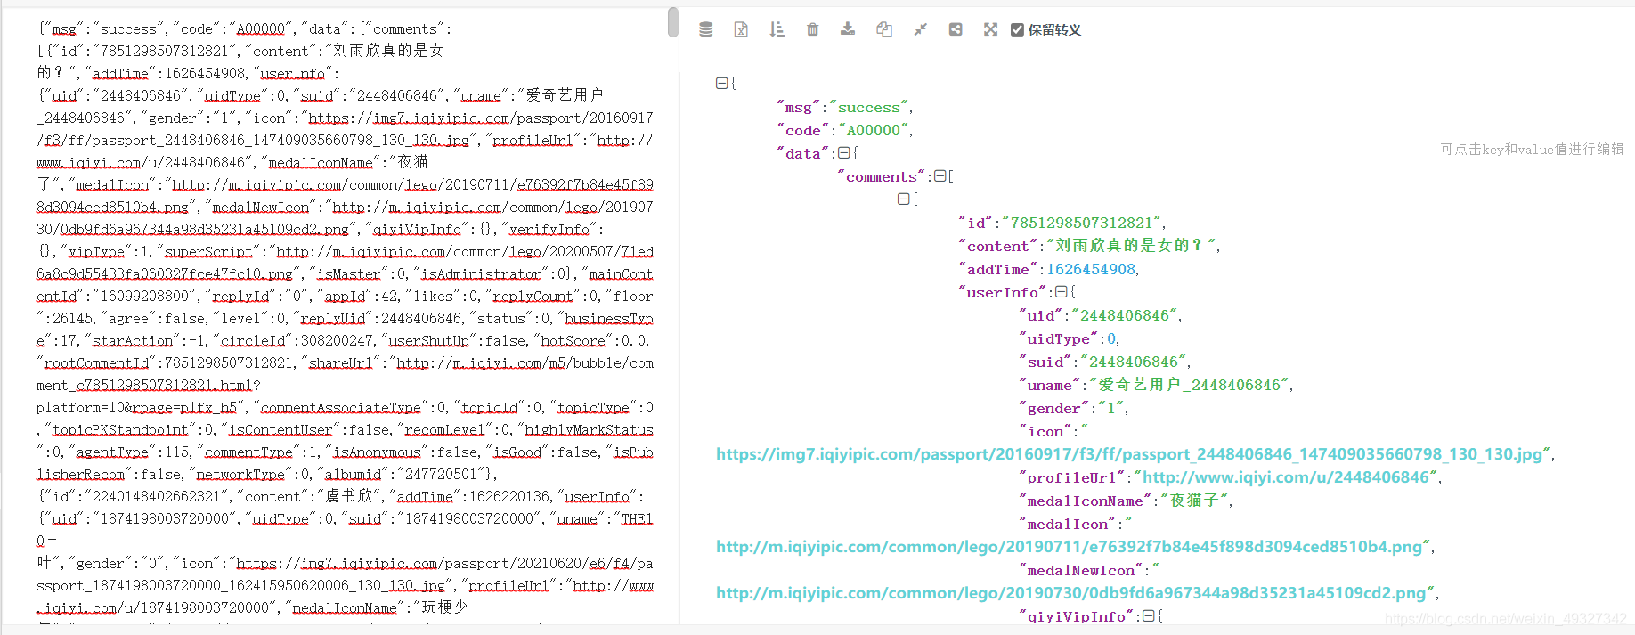Click the raw input pane scrollbar thumb
Viewport: 1635px width, 635px height.
[x=673, y=22]
